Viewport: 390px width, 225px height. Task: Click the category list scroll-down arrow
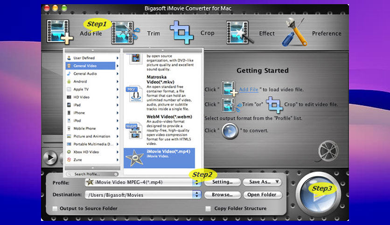92,168
